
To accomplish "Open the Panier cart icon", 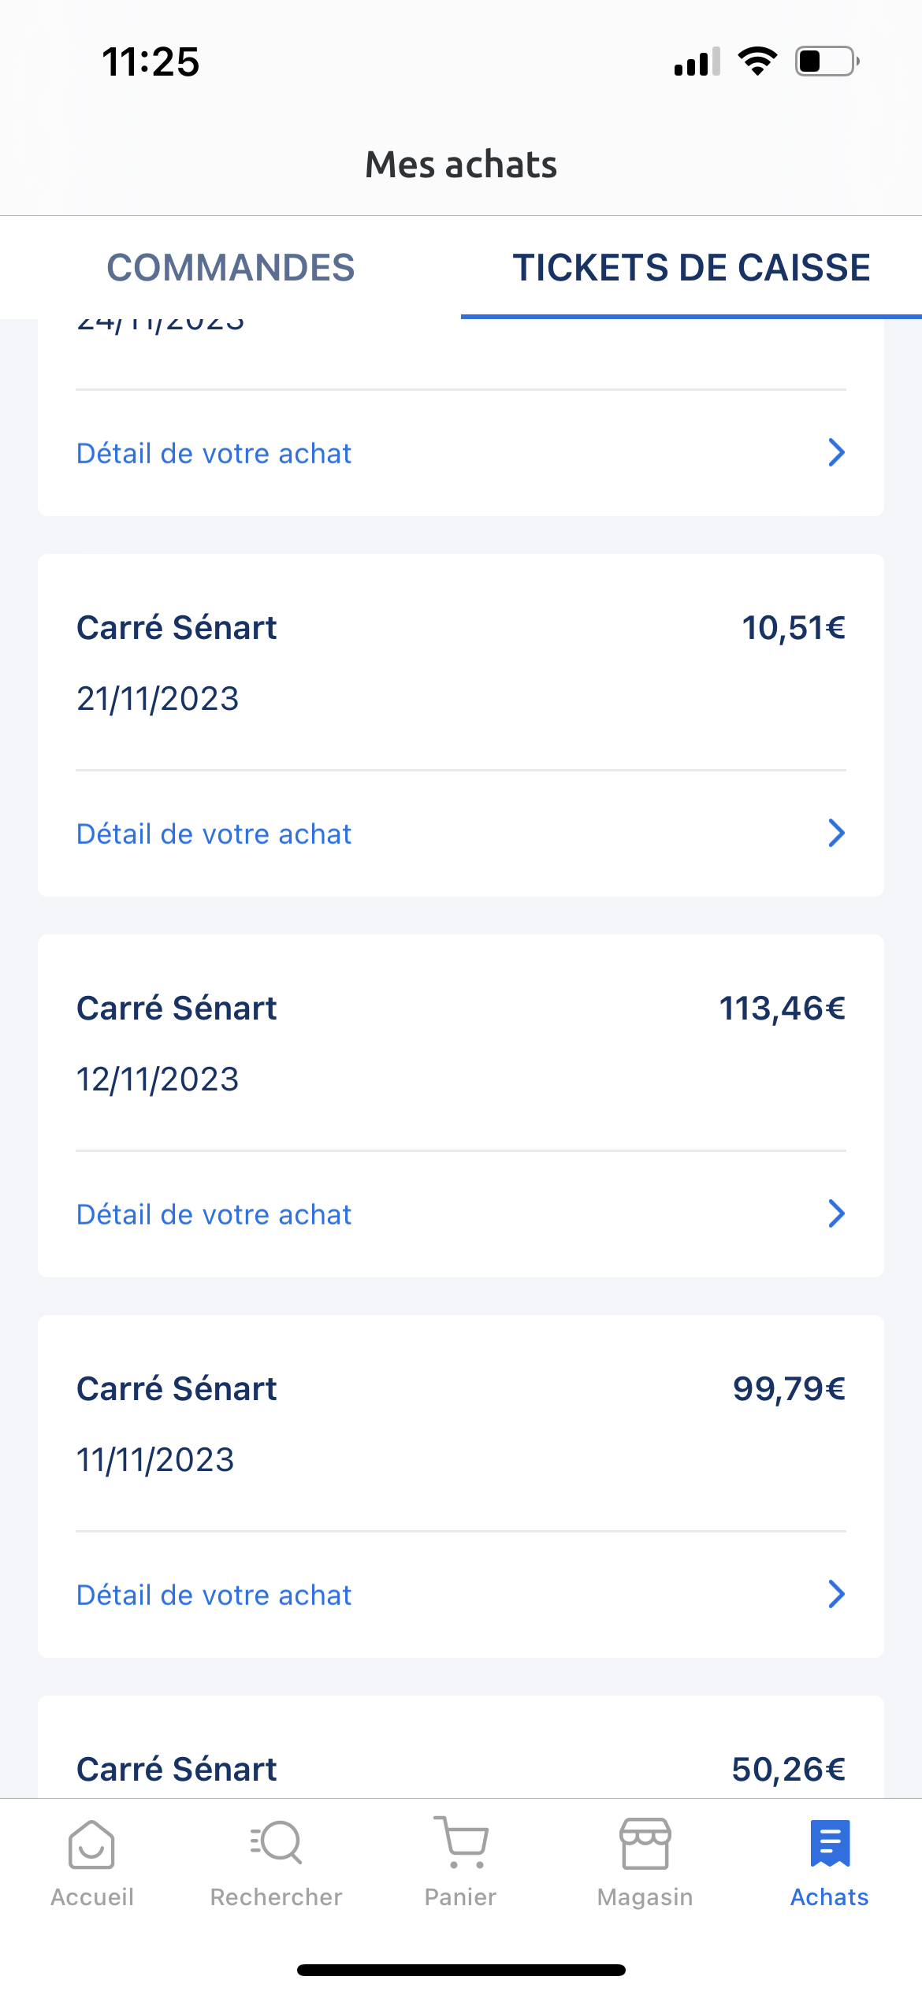I will tap(461, 1844).
